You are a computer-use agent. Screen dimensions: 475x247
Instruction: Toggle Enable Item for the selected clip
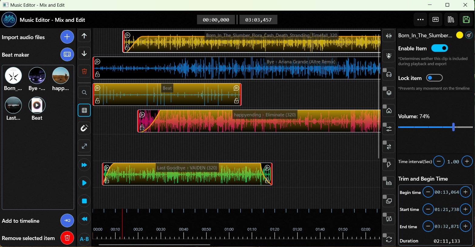(439, 48)
